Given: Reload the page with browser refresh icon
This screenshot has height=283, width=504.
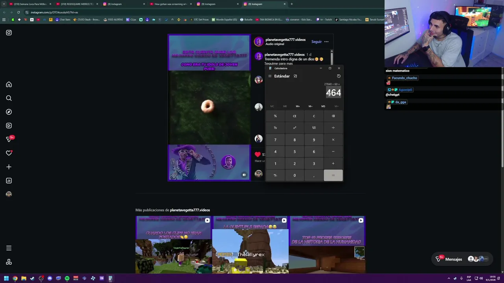Looking at the screenshot, I should [18, 12].
